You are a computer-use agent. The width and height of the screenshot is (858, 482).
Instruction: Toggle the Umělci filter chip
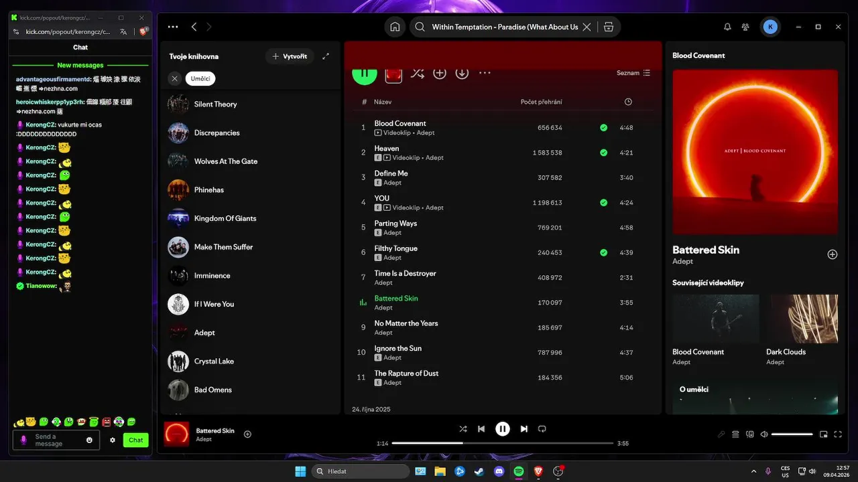pyautogui.click(x=200, y=78)
